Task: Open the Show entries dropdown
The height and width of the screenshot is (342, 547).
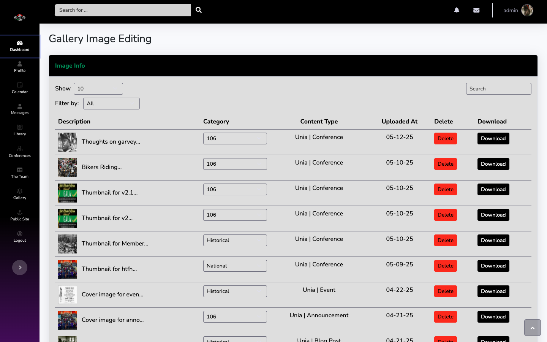Action: 98,89
